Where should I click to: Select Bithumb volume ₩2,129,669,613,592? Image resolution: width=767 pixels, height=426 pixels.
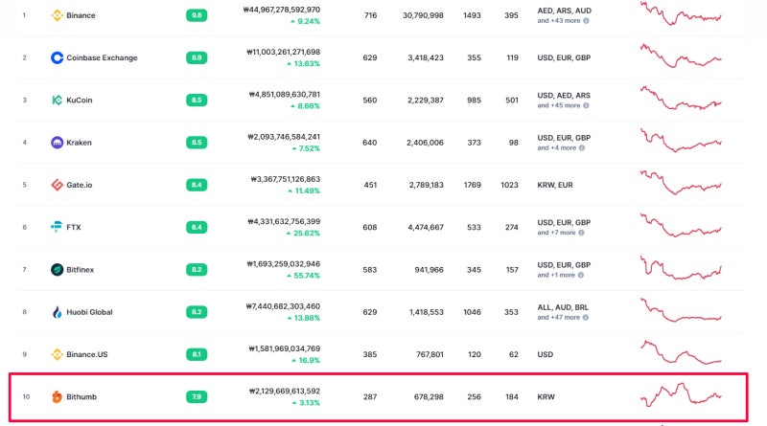tap(285, 392)
